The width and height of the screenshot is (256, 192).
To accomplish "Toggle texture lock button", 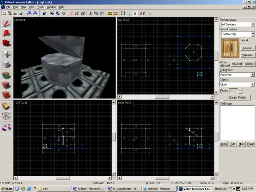I will tap(135, 13).
